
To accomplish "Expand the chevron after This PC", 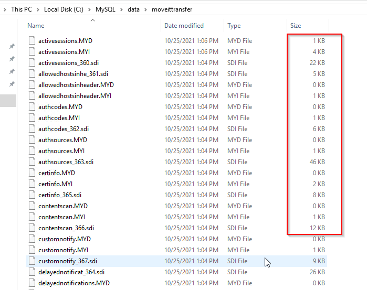I will [38, 9].
